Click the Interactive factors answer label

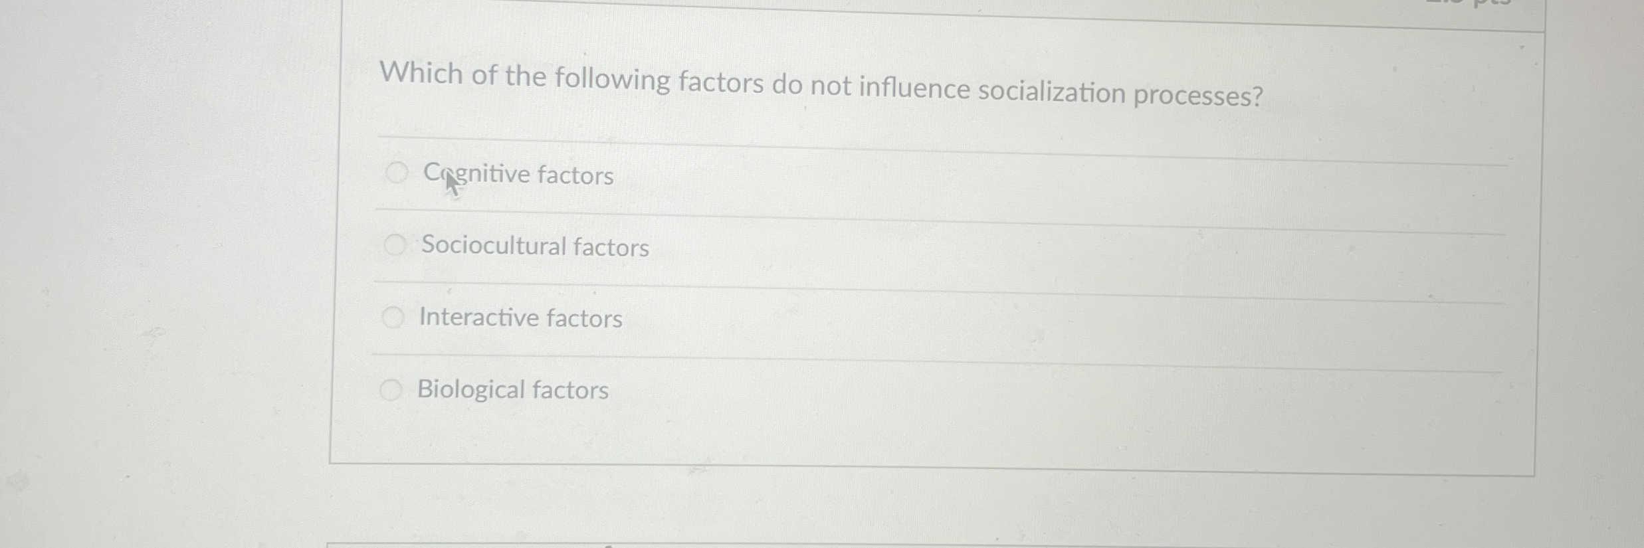pos(522,318)
